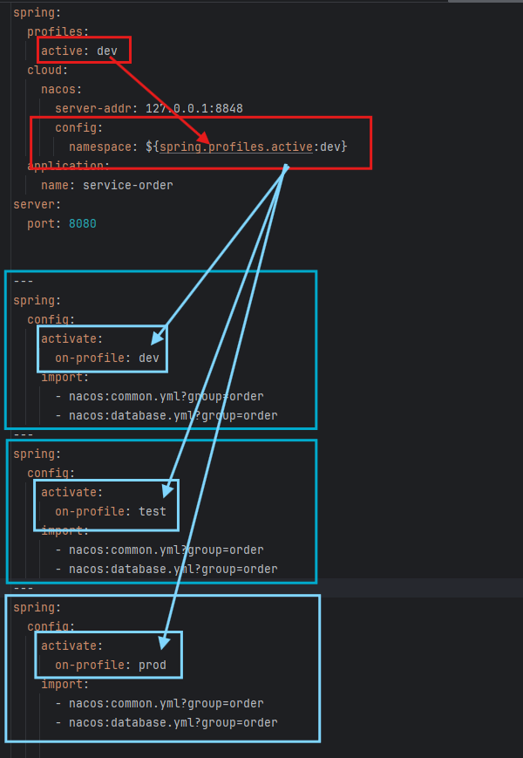Click the '---' separator above the dev profile section
Viewport: 523px width, 758px height.
24,281
